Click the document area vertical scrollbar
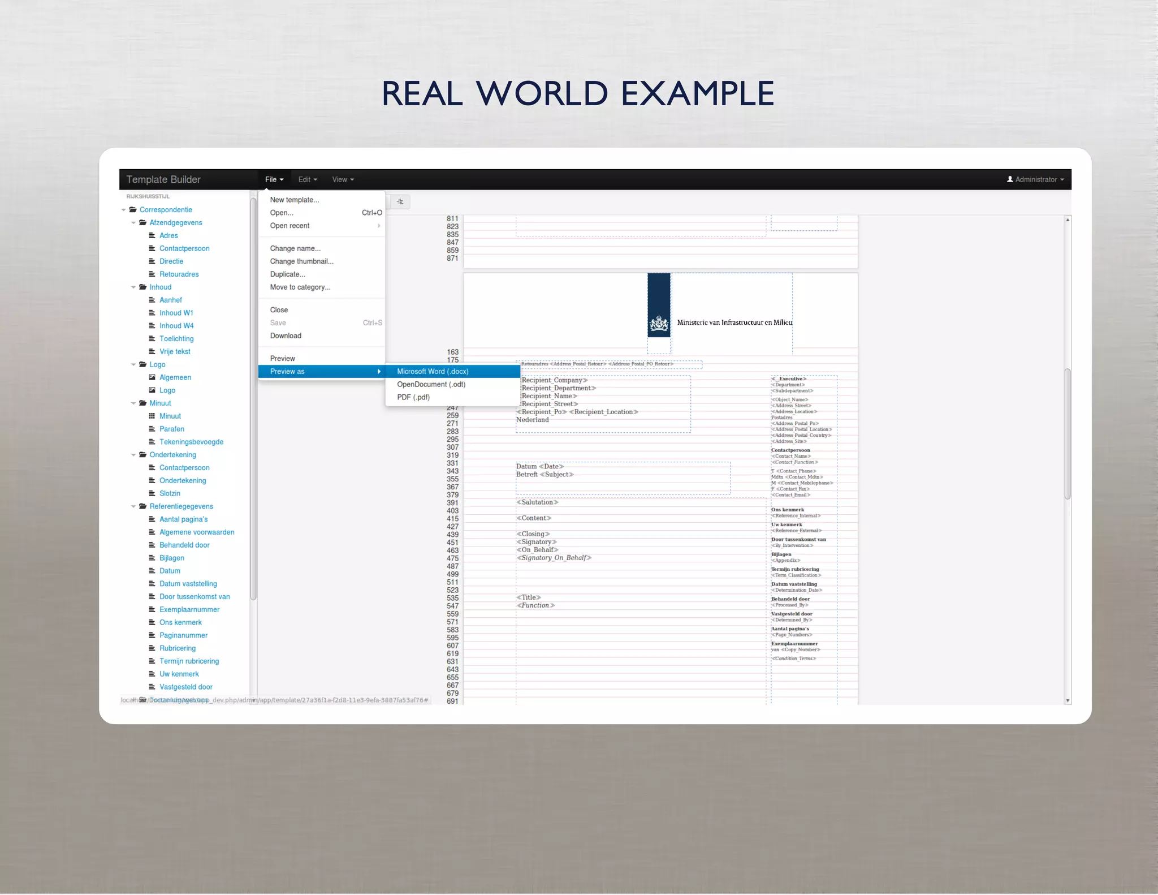Image resolution: width=1158 pixels, height=895 pixels. 1068,433
